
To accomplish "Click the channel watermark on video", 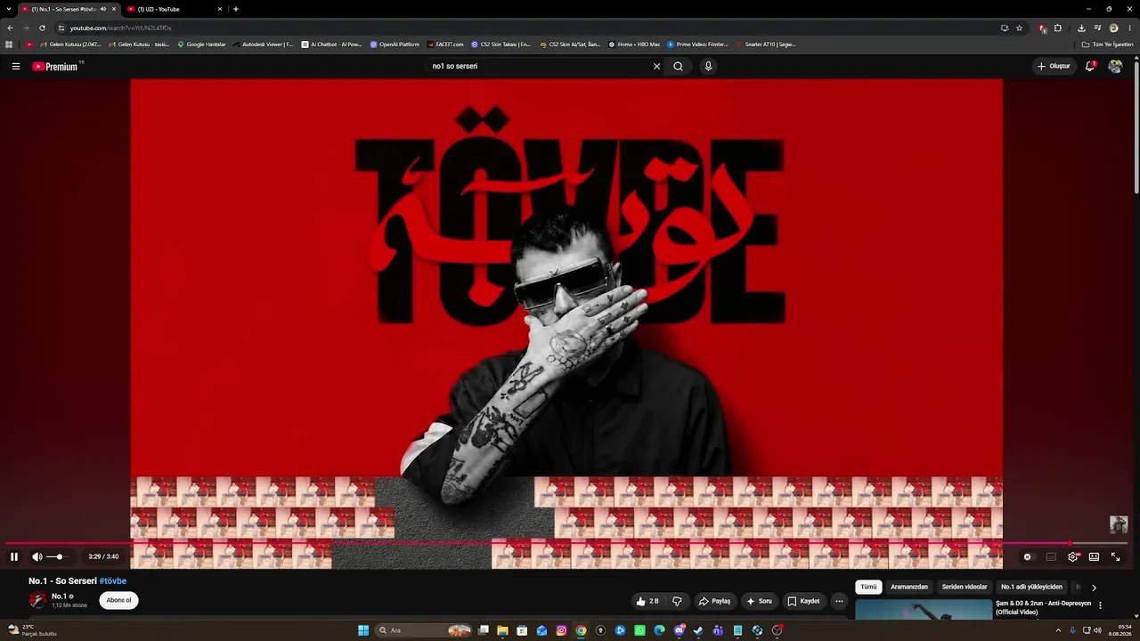I will tap(1119, 524).
